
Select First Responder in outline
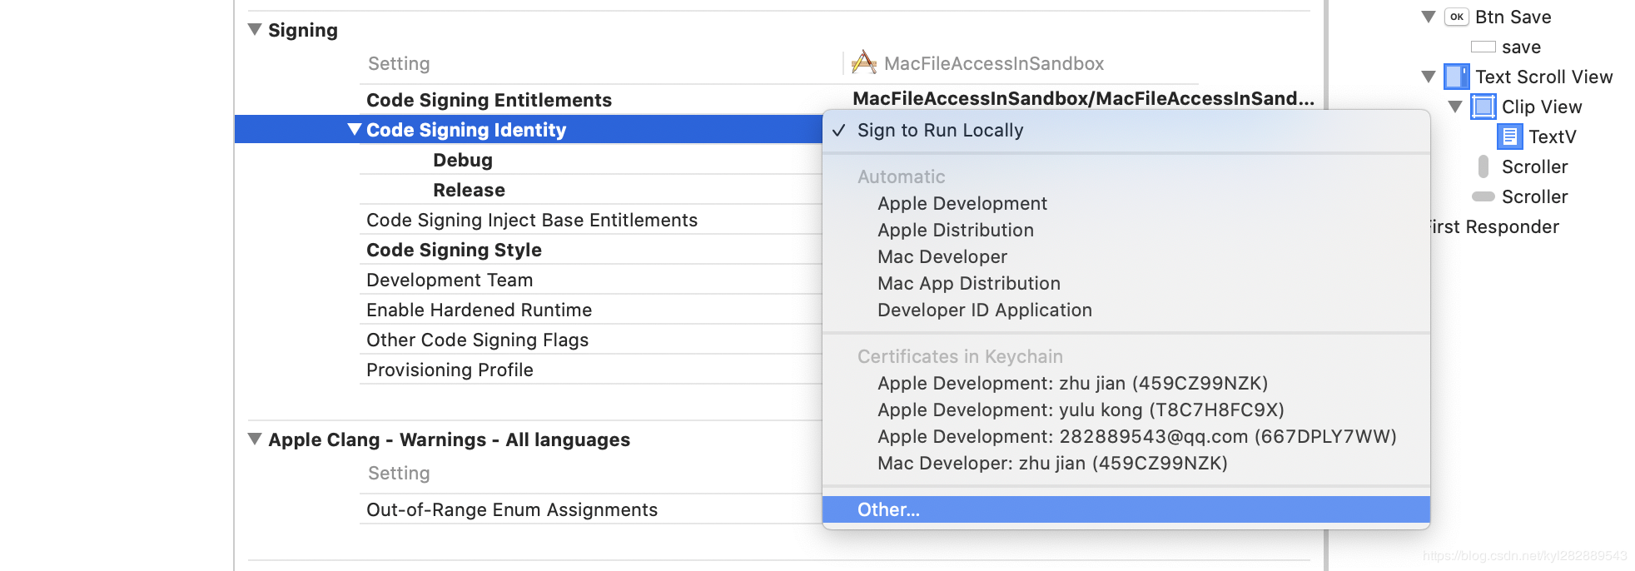coord(1495,226)
